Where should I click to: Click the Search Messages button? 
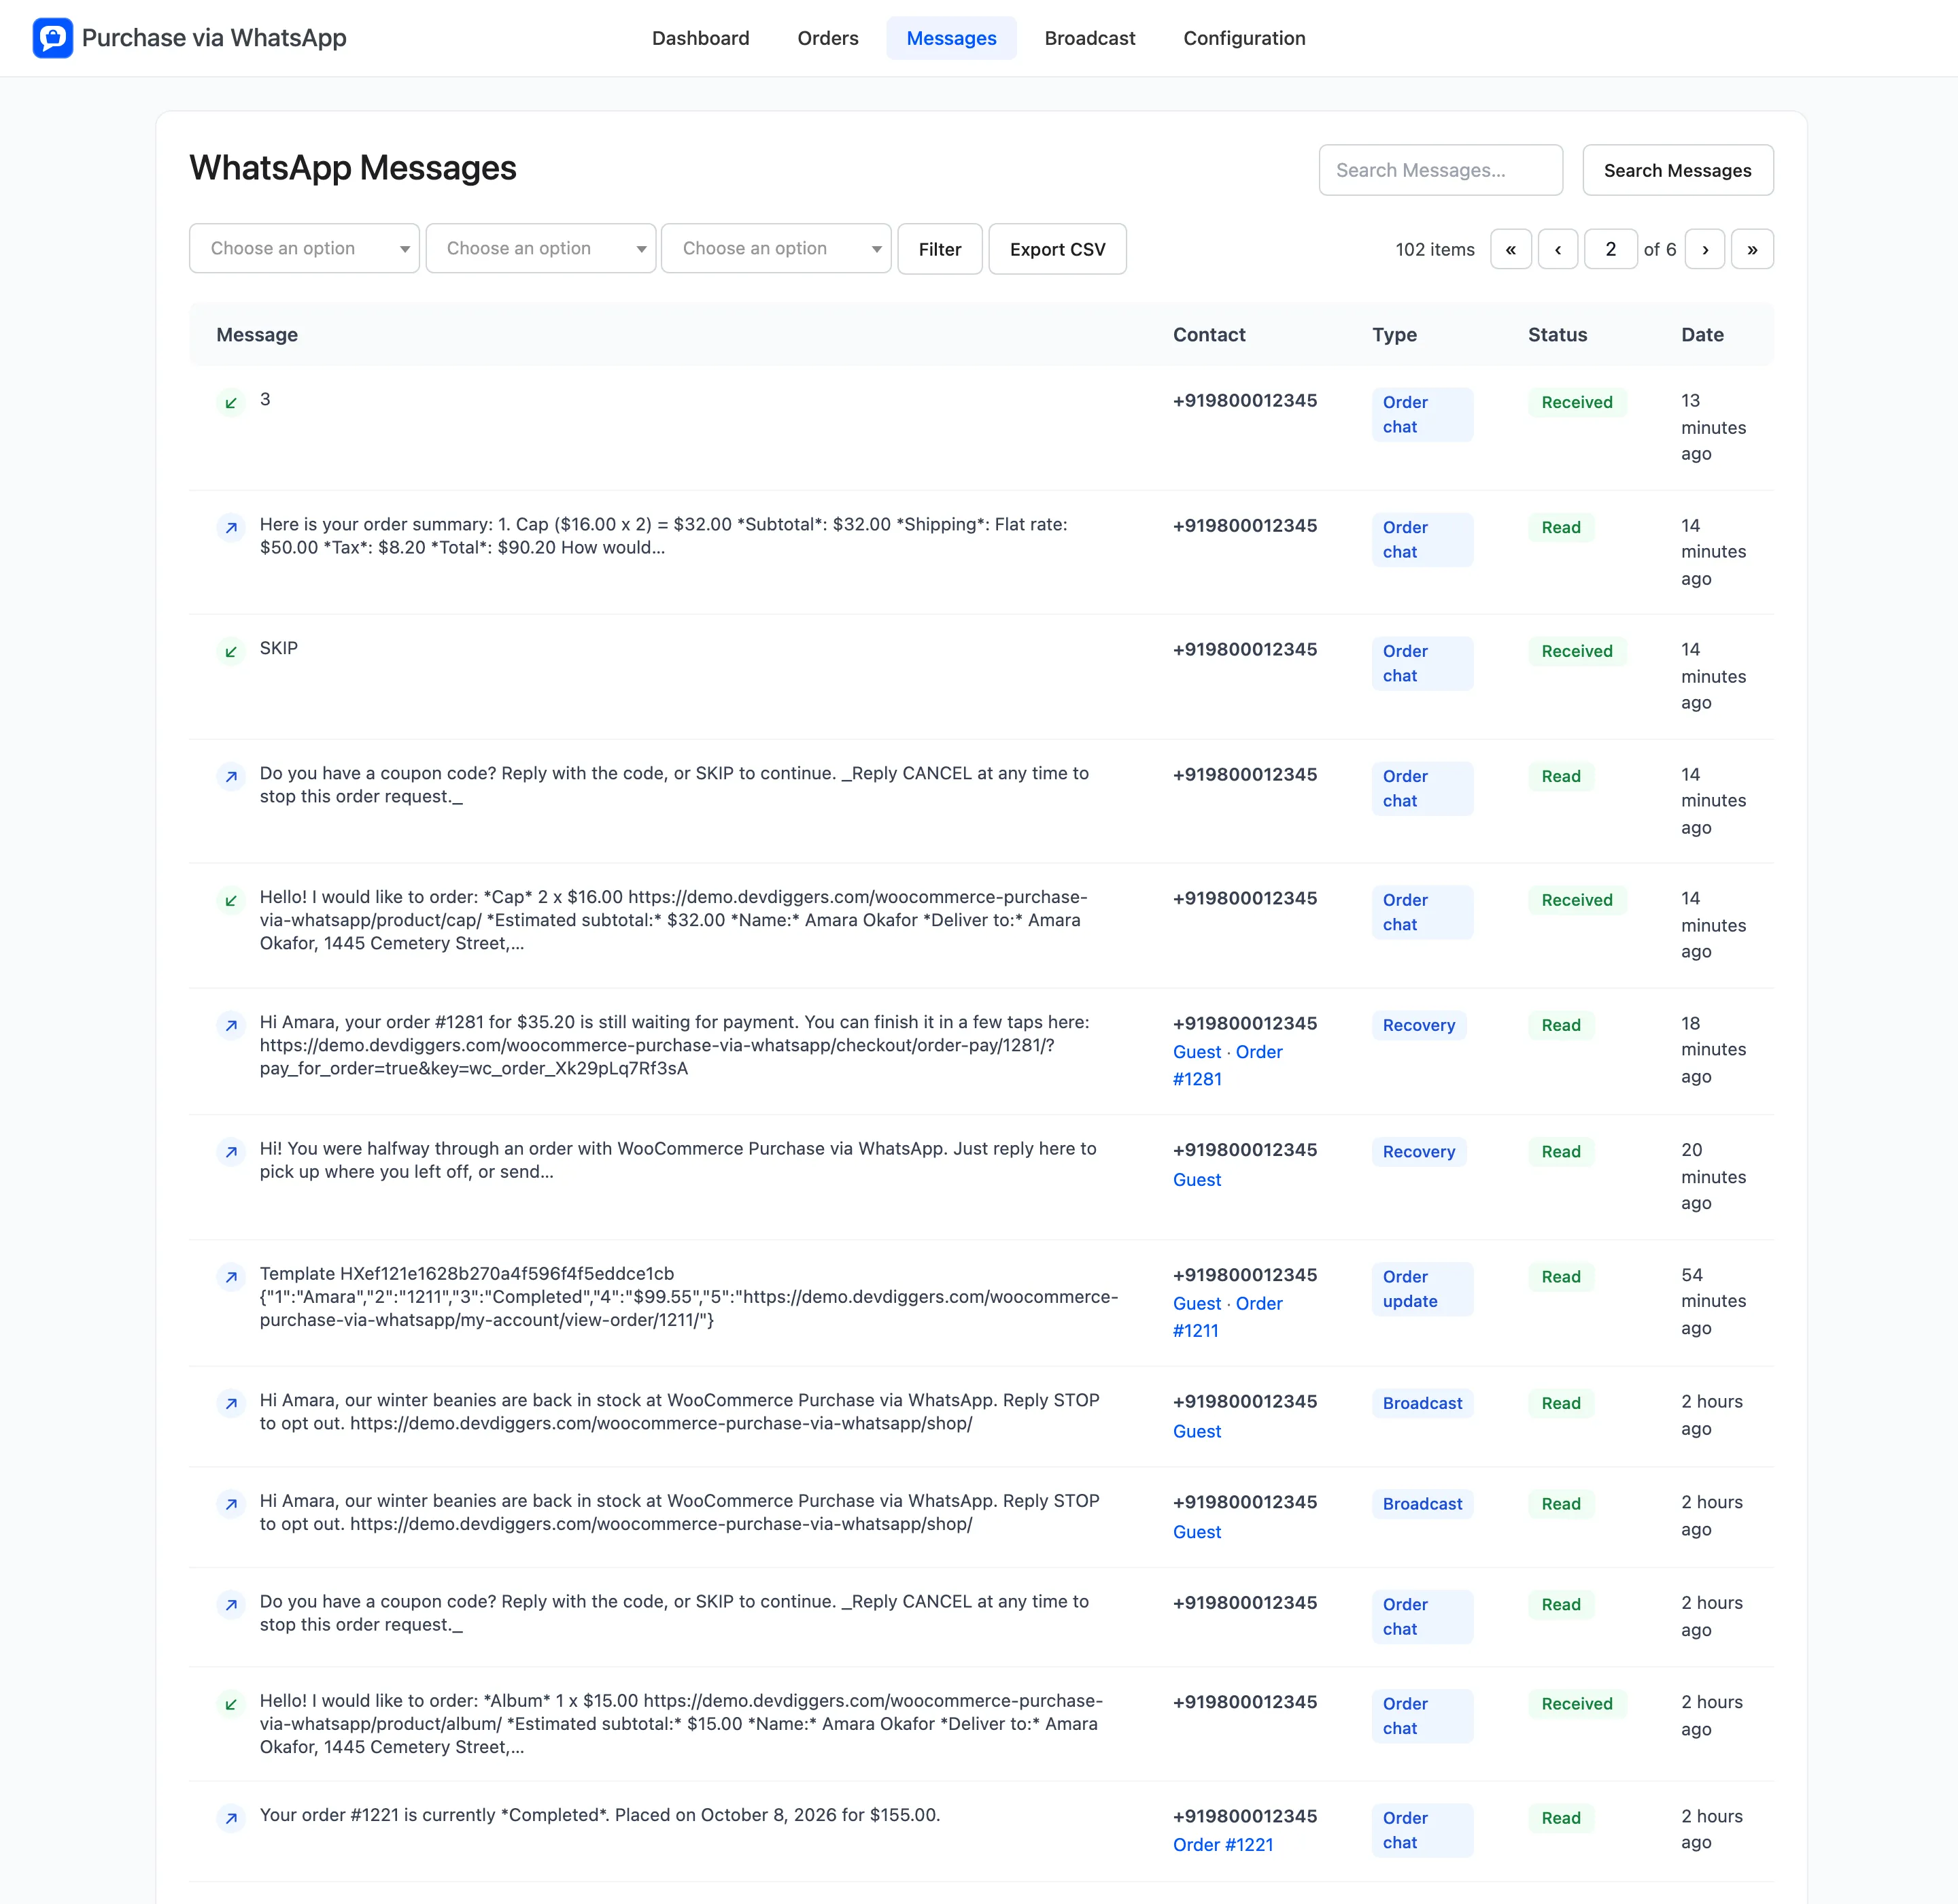click(x=1677, y=170)
